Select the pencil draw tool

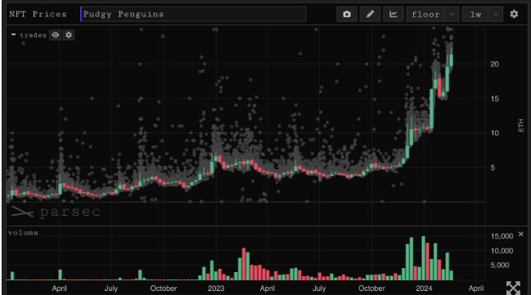(x=370, y=14)
